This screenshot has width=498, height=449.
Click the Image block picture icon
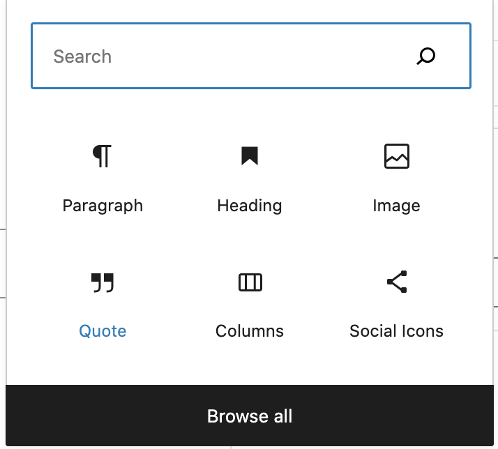coord(396,157)
